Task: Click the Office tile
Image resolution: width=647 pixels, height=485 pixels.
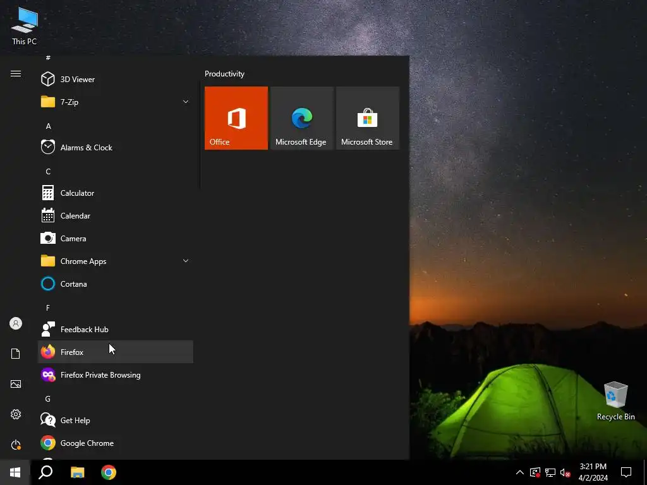Action: coord(236,118)
